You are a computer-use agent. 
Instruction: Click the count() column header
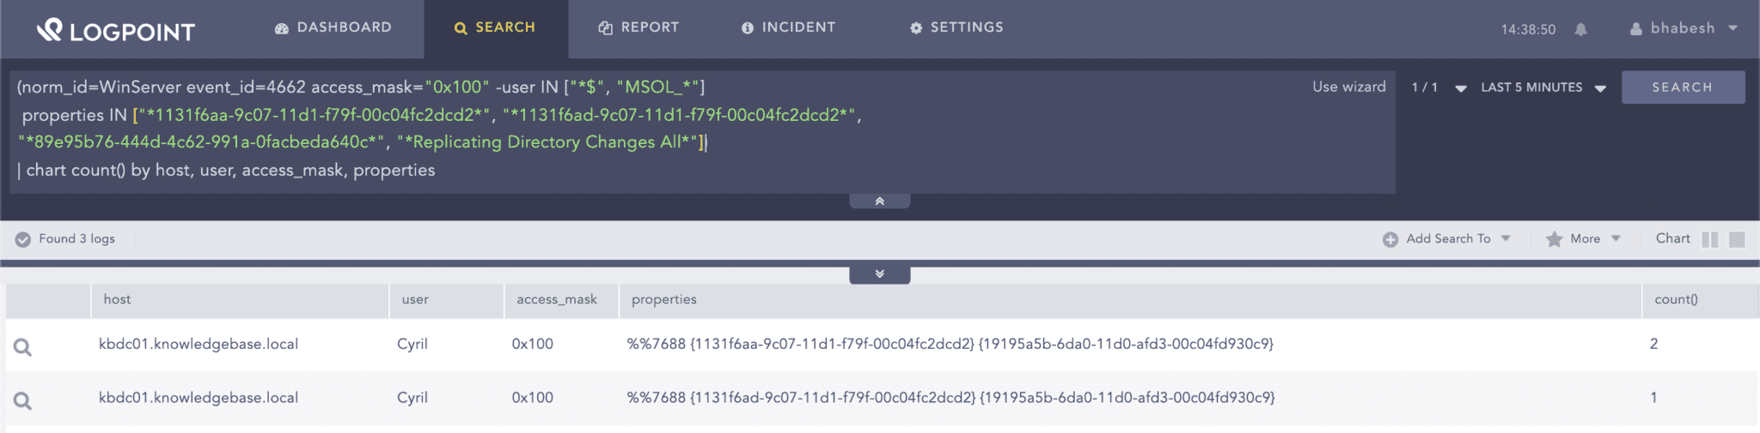[x=1676, y=299]
